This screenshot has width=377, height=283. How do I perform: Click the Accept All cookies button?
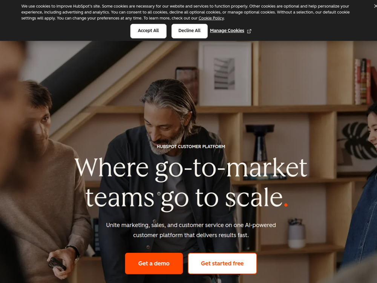[148, 31]
